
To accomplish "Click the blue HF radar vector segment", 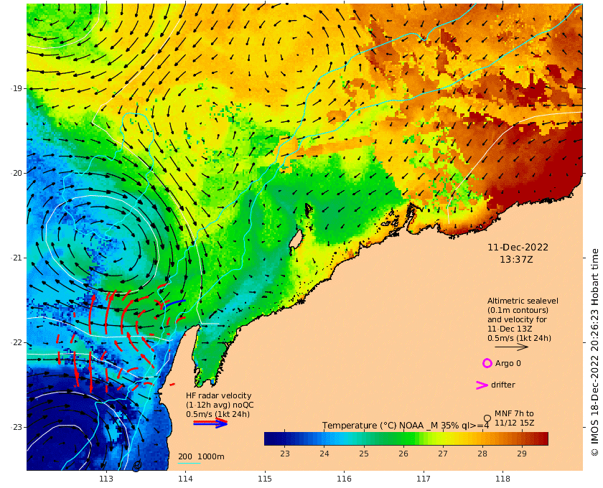I will [174, 304].
